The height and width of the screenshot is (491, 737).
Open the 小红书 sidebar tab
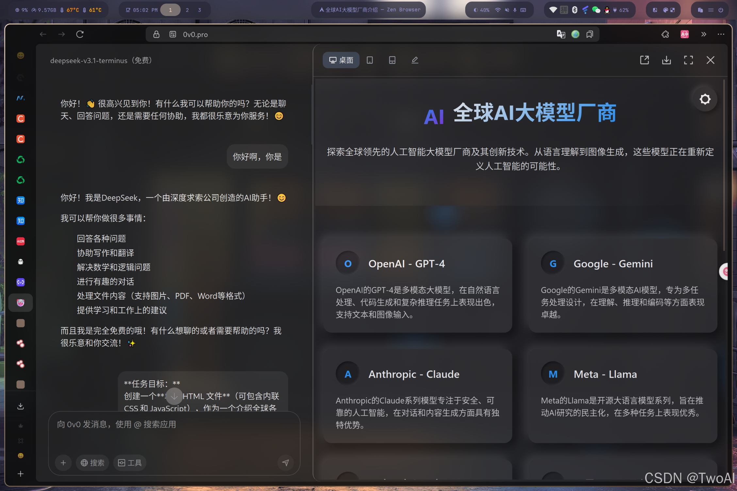tap(21, 241)
